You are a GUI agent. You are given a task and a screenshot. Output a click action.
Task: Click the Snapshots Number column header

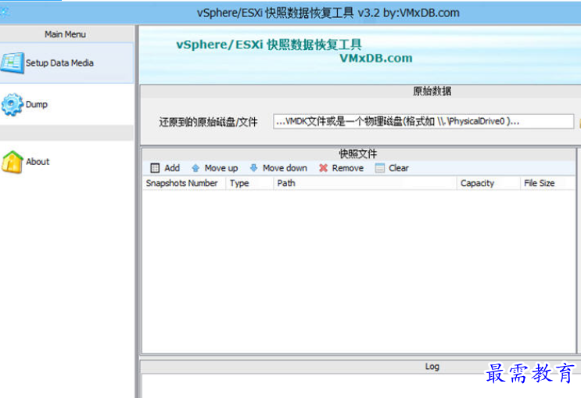point(185,184)
